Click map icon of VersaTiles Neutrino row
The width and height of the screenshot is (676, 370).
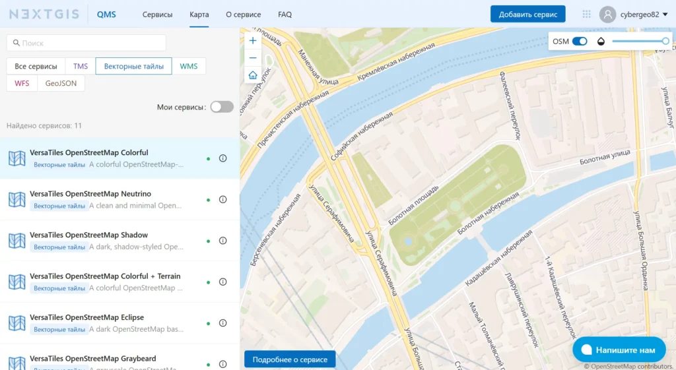click(x=17, y=199)
